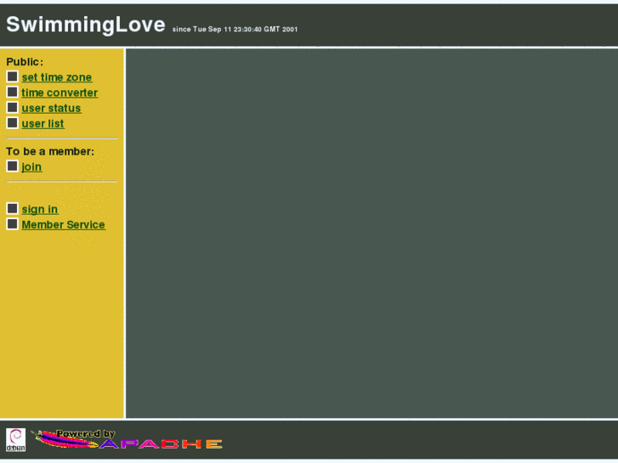Viewport: 618px width, 463px height.
Task: Click the 'To be a member:' heading
Action: point(50,151)
